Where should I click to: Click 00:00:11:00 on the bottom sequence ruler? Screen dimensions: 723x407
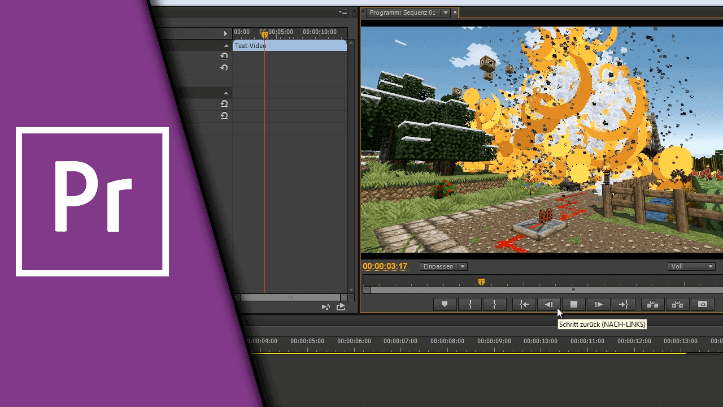tap(587, 341)
